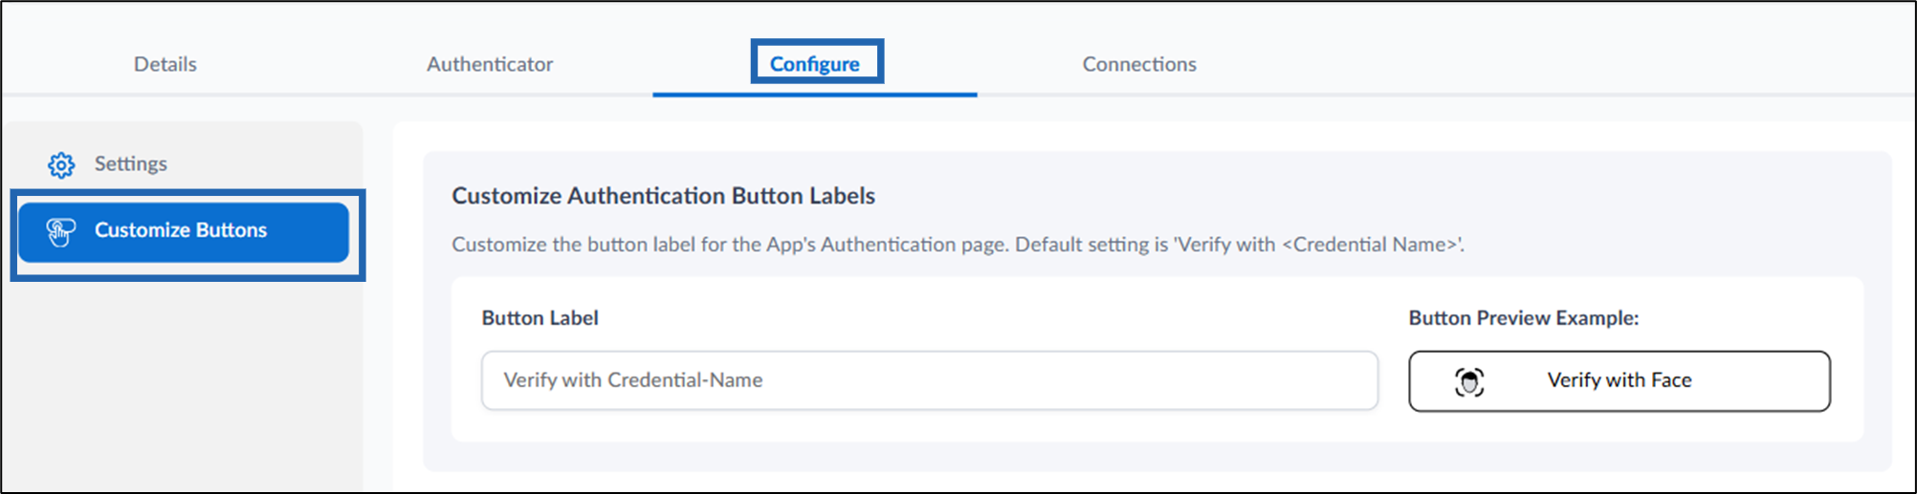Click the Verify with Face preview button
1917x494 pixels.
1620,381
